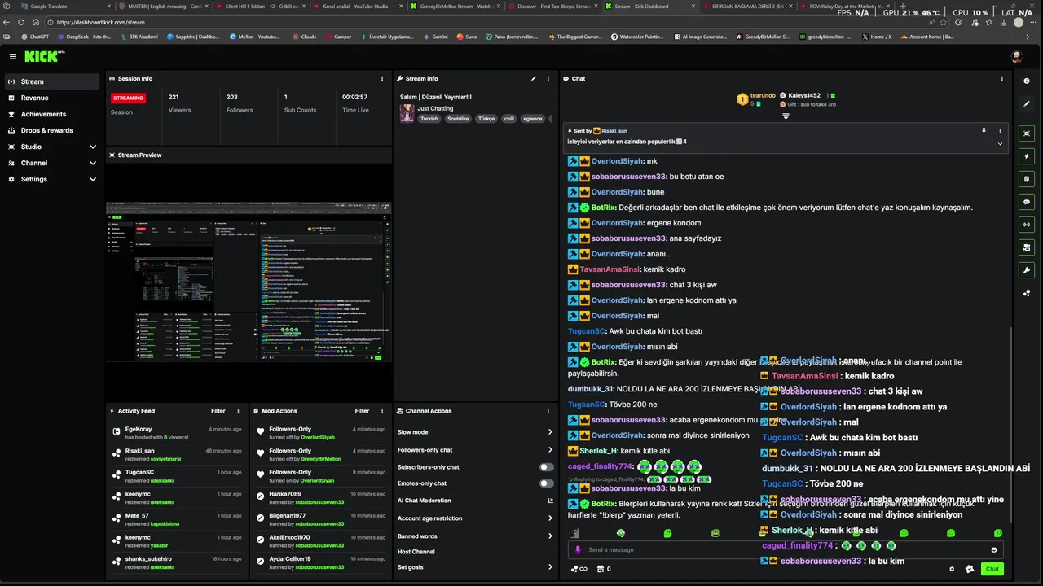1043x586 pixels.
Task: Open the hamburger menu beside Kick logo
Action: click(x=13, y=56)
